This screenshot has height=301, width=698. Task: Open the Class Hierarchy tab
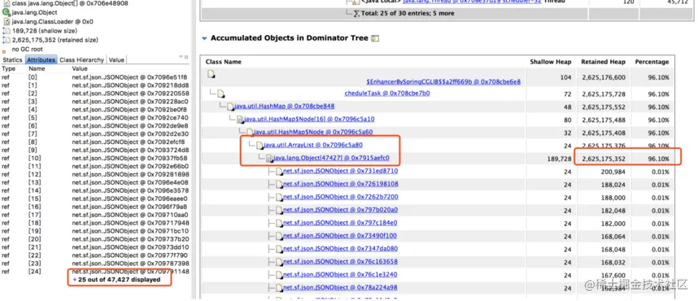click(x=81, y=59)
